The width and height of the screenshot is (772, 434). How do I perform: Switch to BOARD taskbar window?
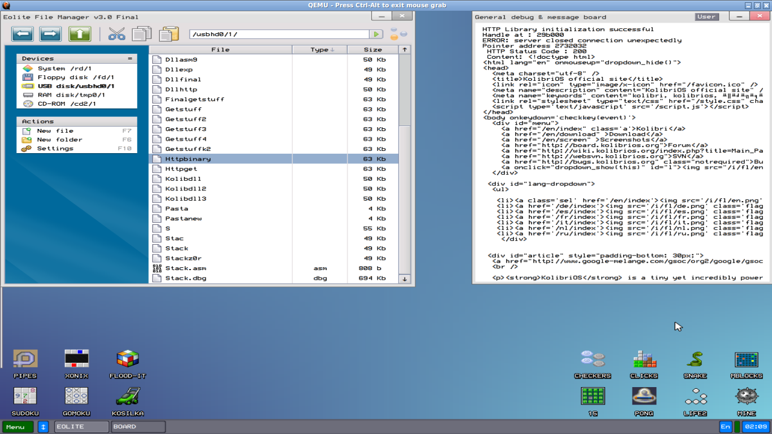pos(138,427)
